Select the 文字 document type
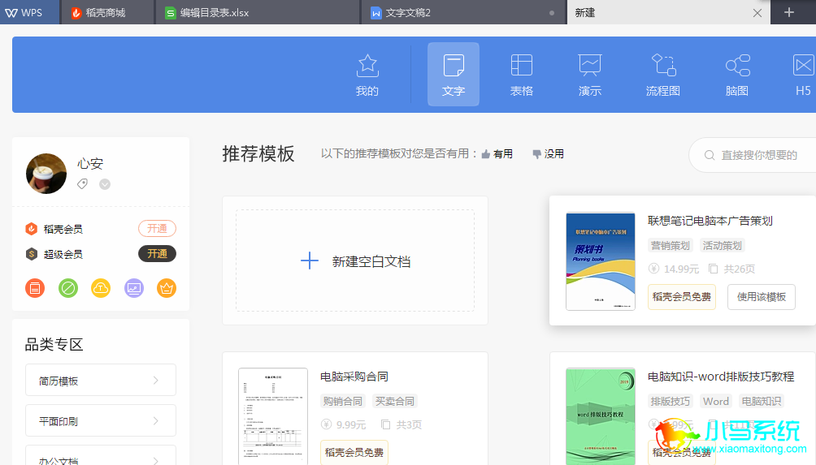The width and height of the screenshot is (816, 465). click(454, 75)
